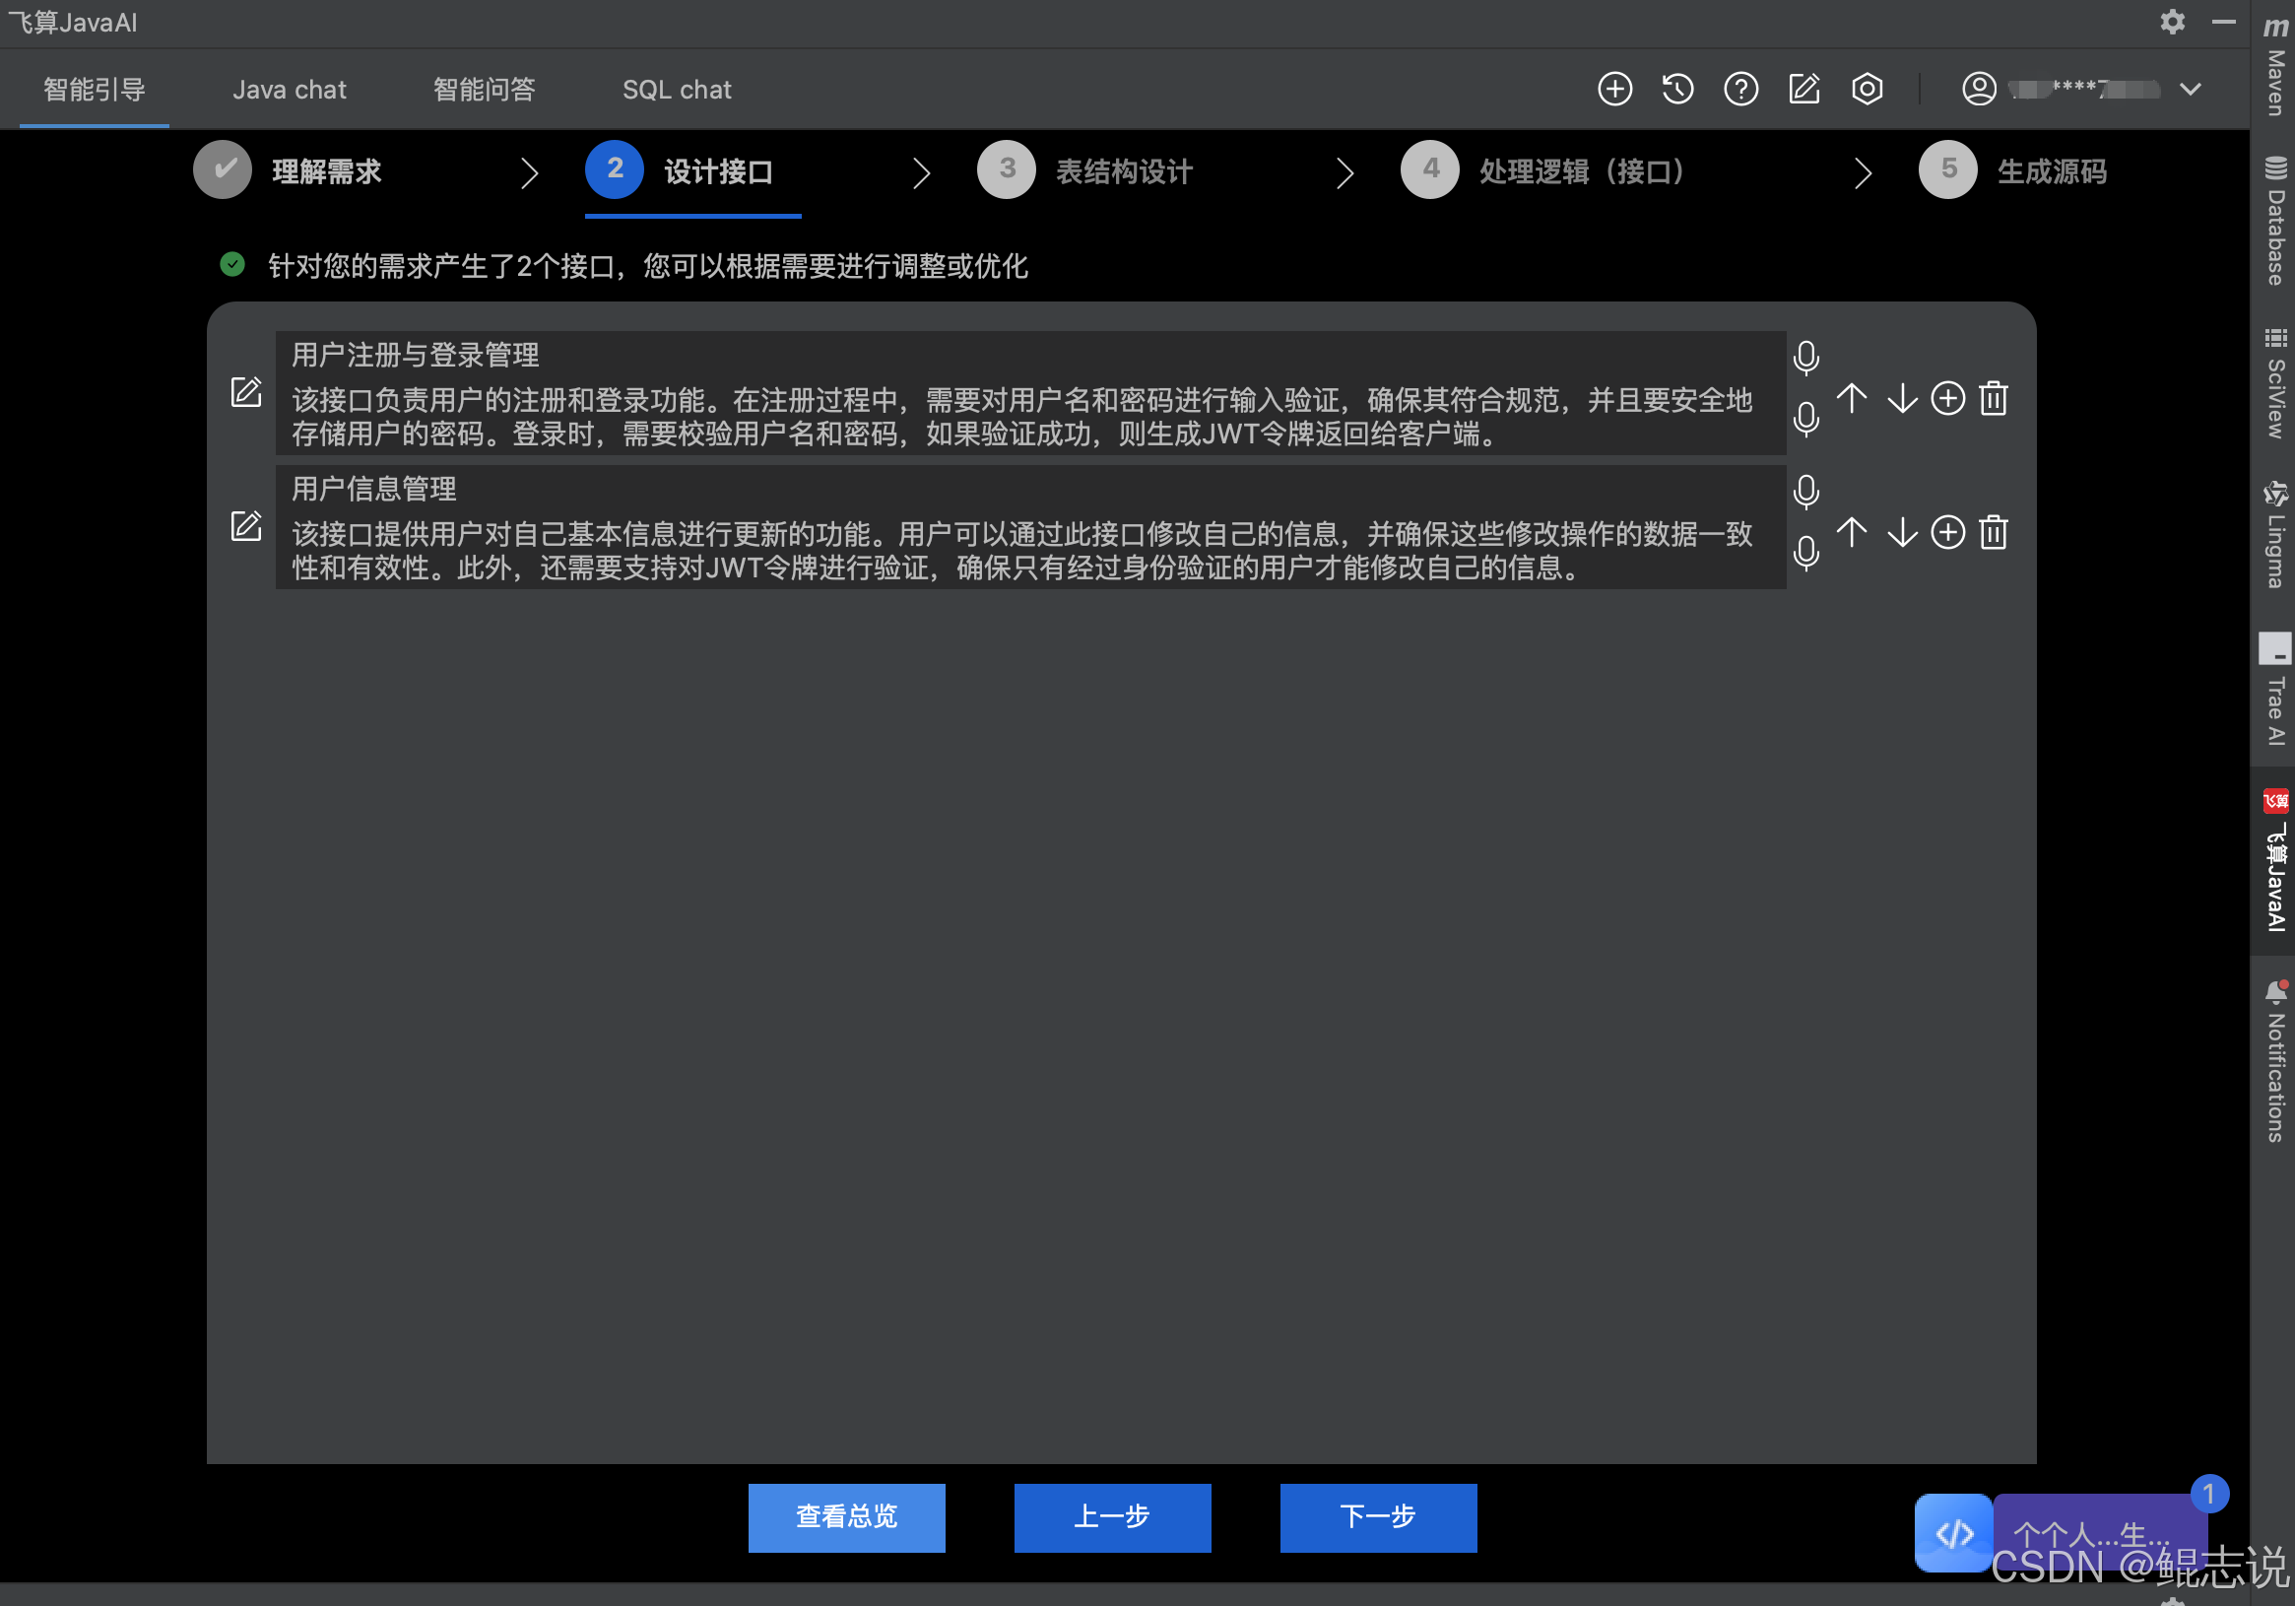Expand the account dropdown arrow
Image resolution: width=2295 pixels, height=1606 pixels.
pos(2190,89)
